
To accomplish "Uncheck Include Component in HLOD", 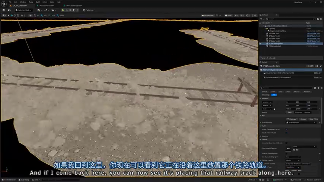I will (x=286, y=129).
